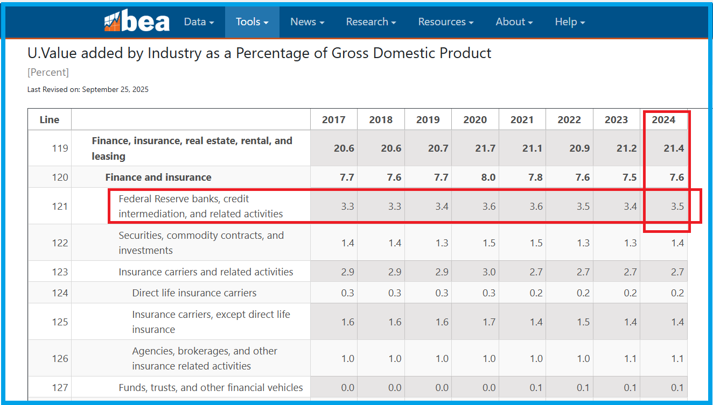Click Securities, commodity contracts, and investments row

(201, 243)
